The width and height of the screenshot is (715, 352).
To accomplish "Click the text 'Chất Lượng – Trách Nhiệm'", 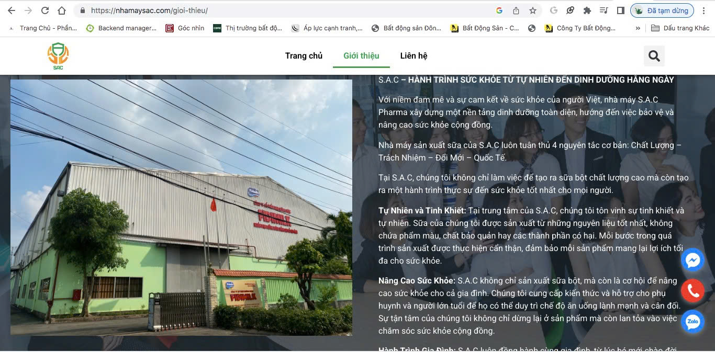I will (x=530, y=151).
